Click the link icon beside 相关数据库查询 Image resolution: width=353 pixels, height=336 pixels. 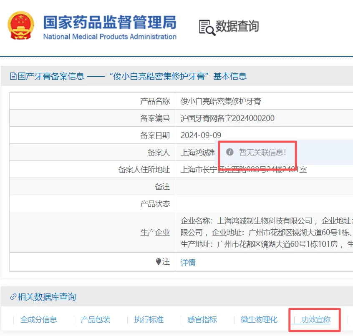point(13,297)
